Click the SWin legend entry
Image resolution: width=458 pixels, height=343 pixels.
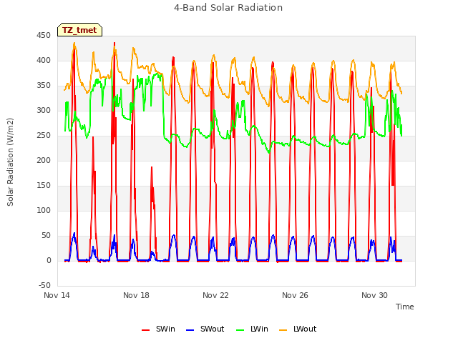click(x=158, y=329)
